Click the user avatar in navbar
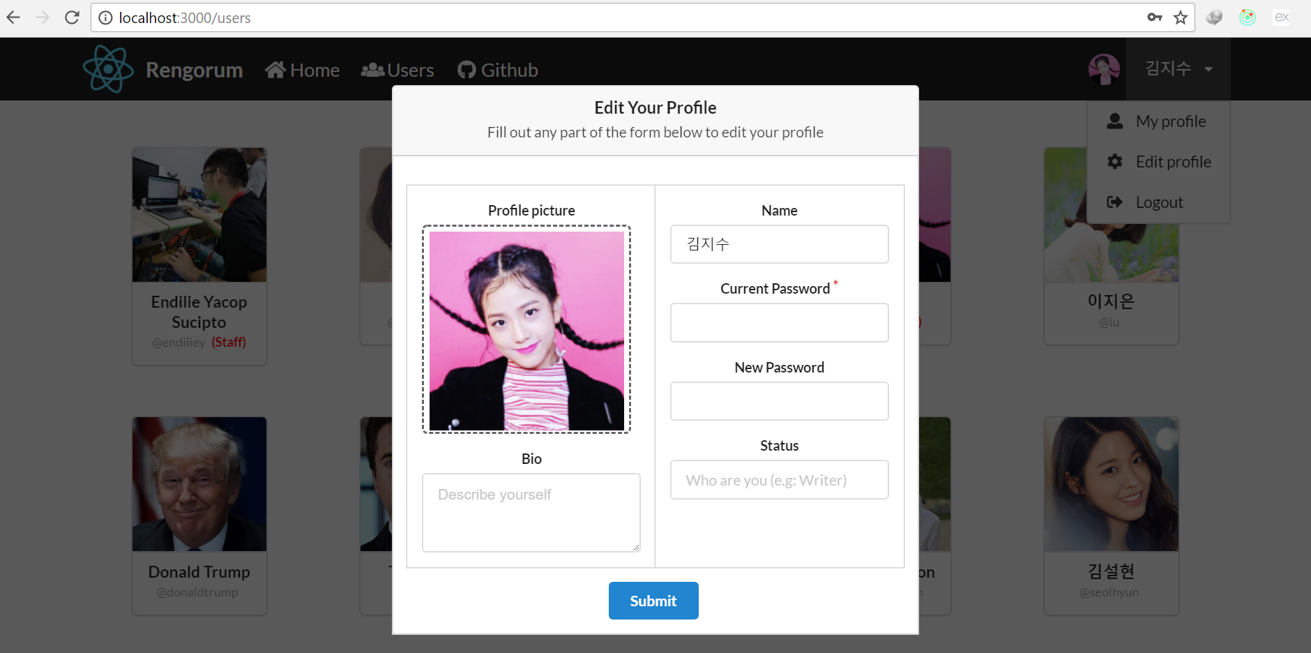The width and height of the screenshot is (1311, 653). point(1104,69)
